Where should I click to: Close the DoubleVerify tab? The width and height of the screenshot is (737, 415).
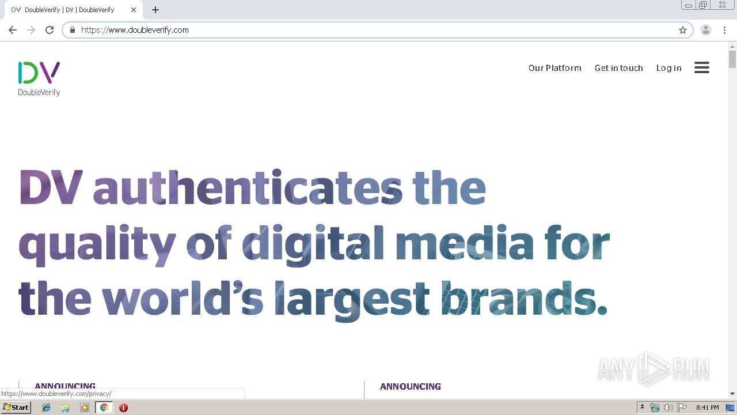click(134, 10)
